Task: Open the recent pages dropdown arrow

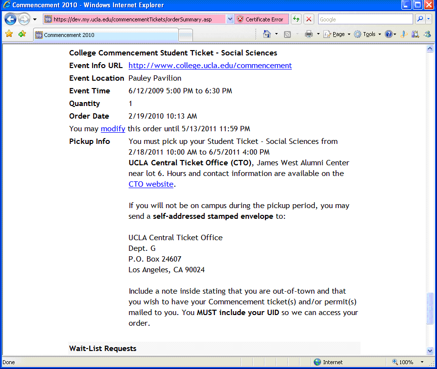Action: pyautogui.click(x=35, y=19)
